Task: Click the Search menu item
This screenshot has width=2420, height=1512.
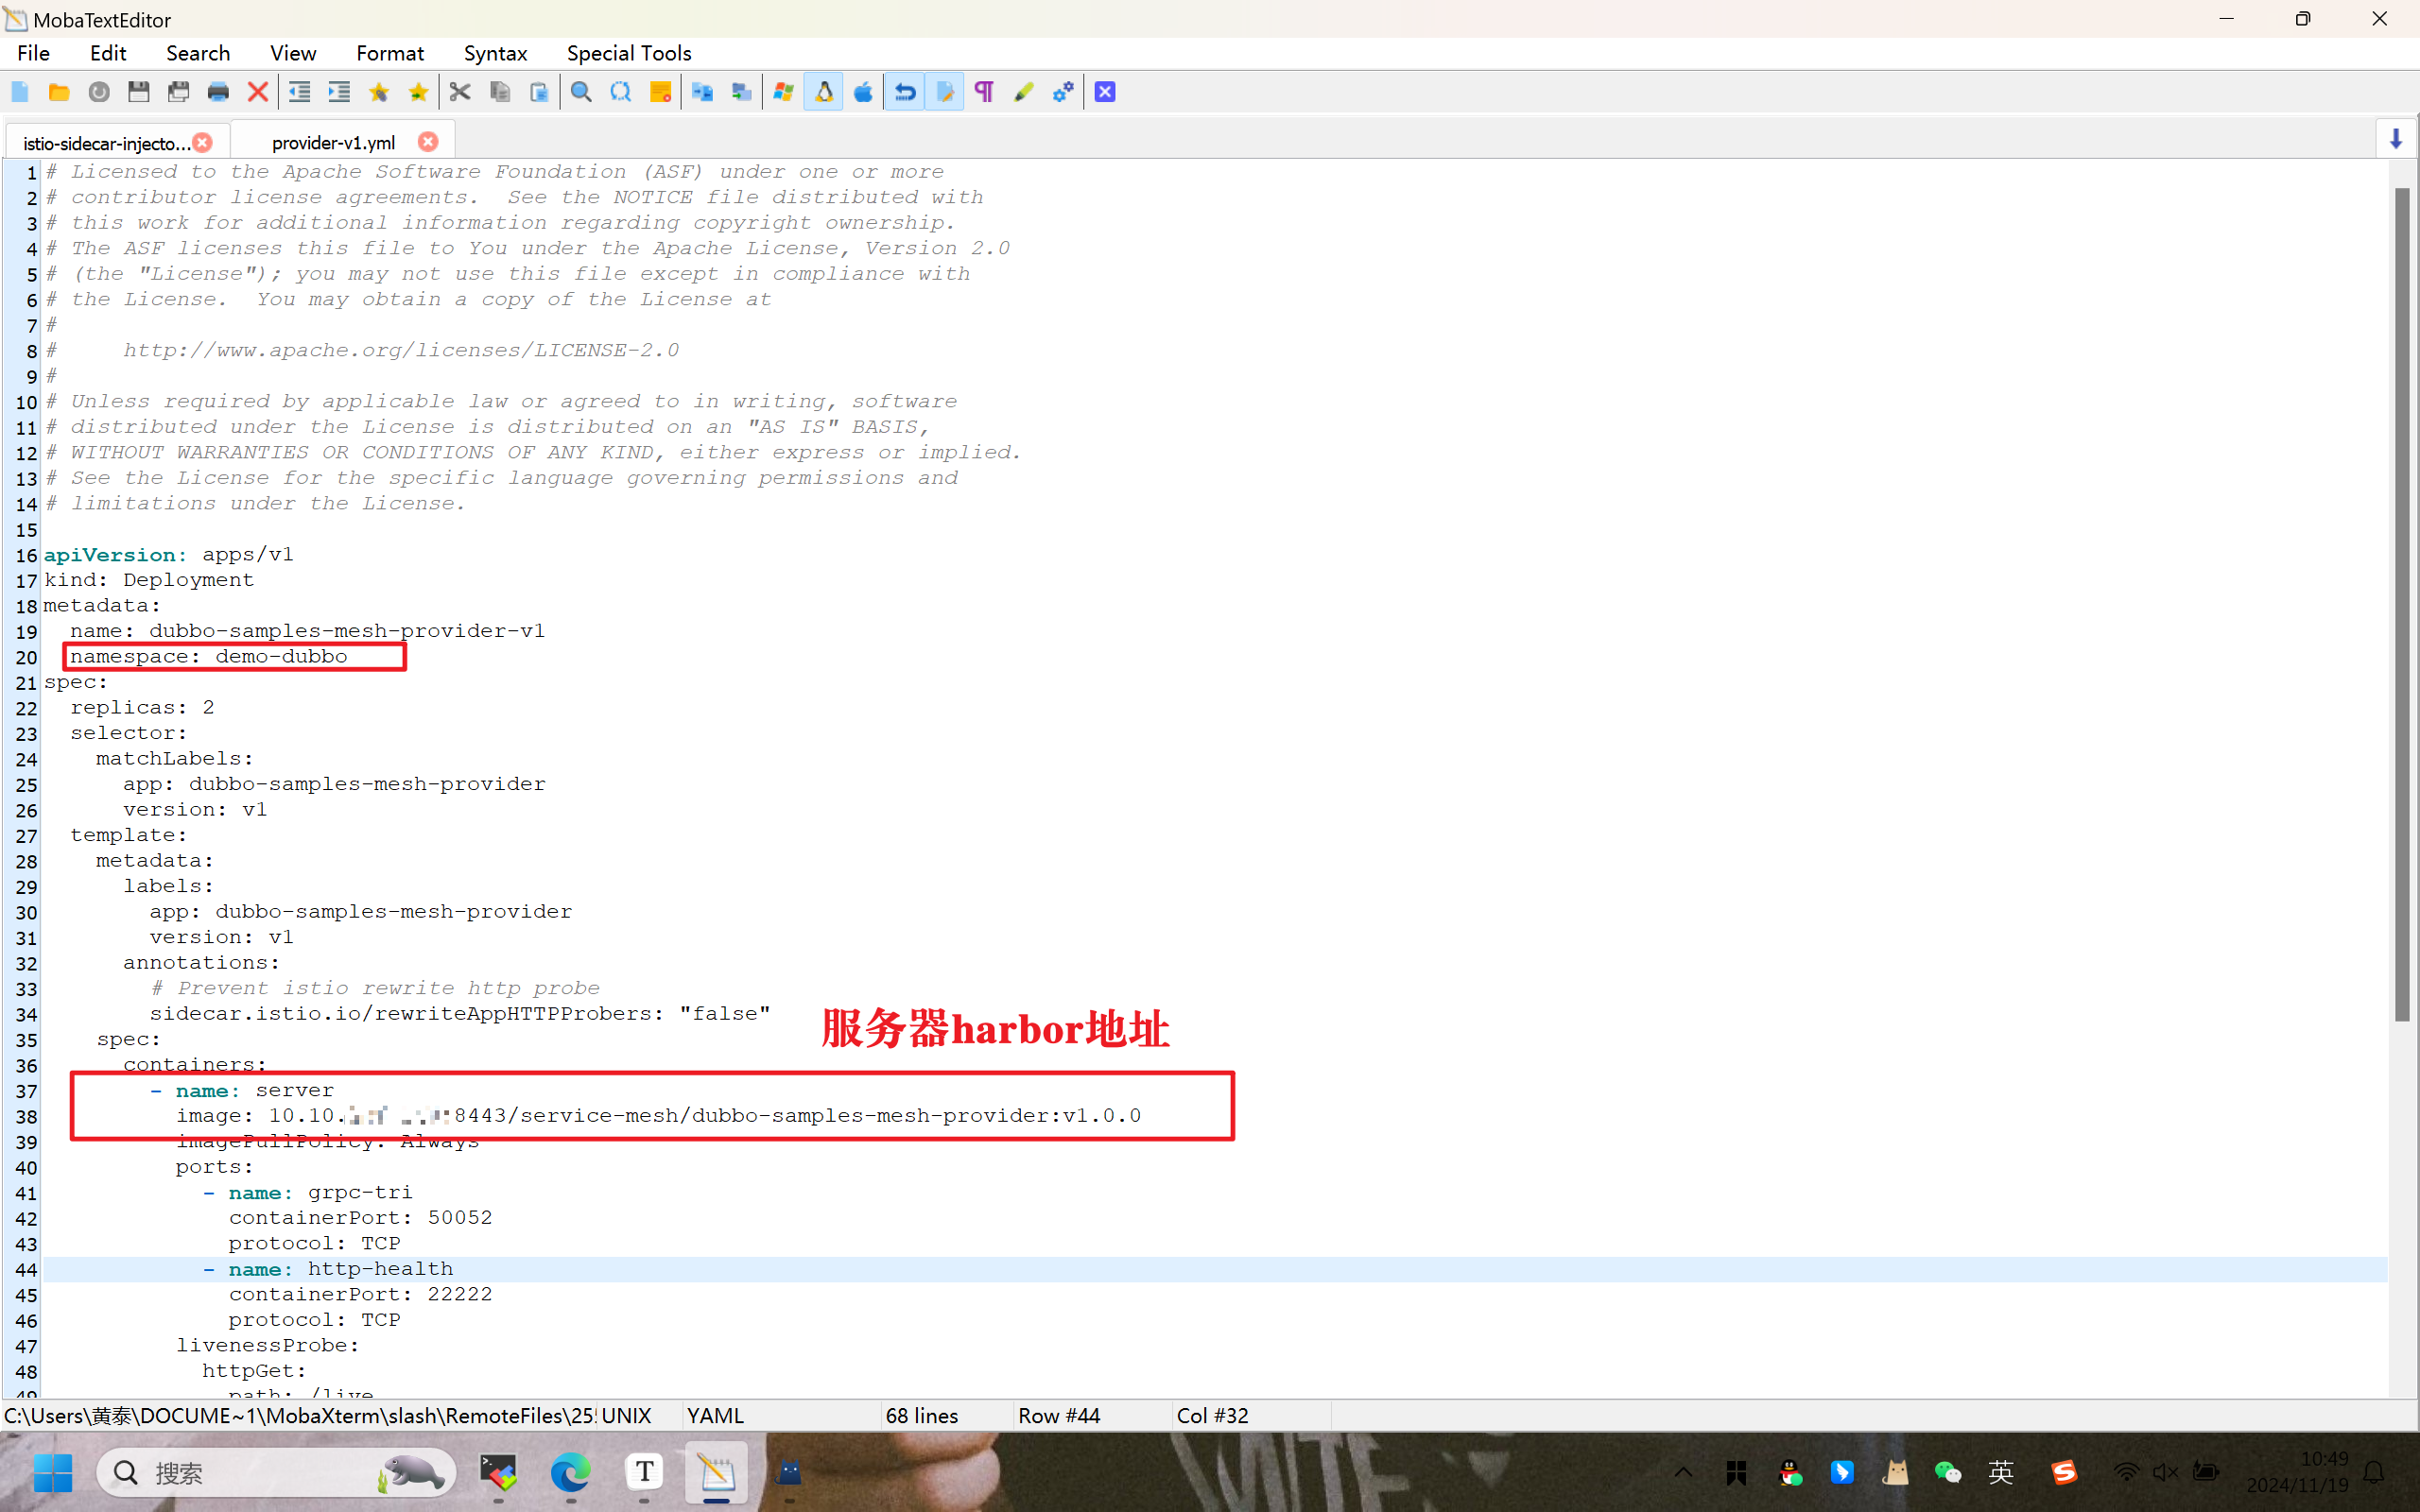Action: (195, 52)
